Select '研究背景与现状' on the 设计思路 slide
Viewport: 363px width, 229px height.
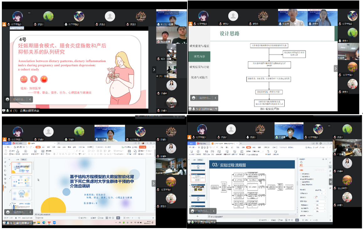(199, 46)
